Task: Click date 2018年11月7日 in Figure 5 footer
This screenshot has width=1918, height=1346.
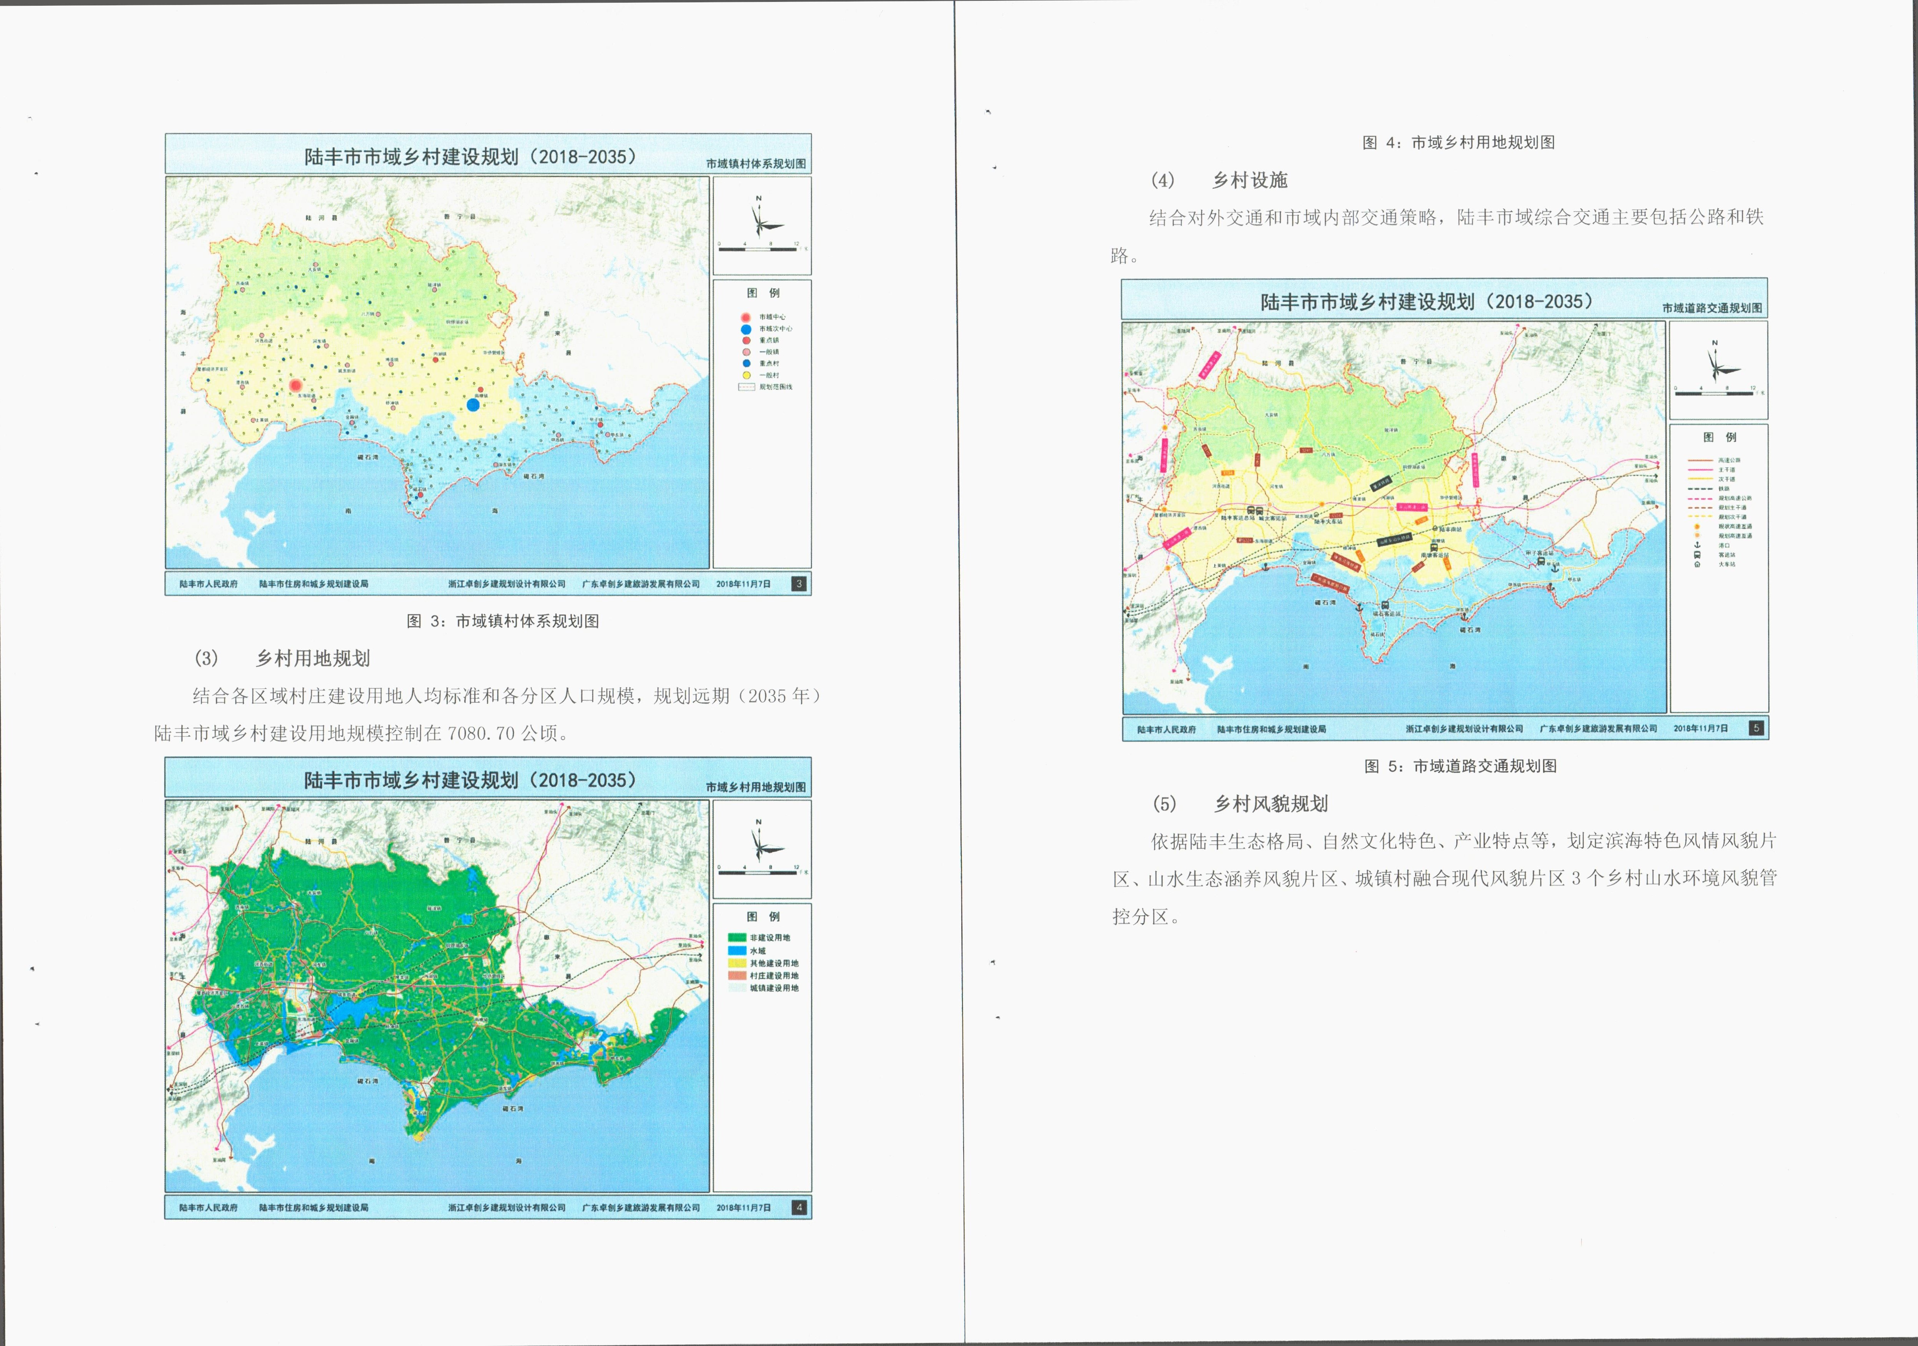Action: point(1701,728)
